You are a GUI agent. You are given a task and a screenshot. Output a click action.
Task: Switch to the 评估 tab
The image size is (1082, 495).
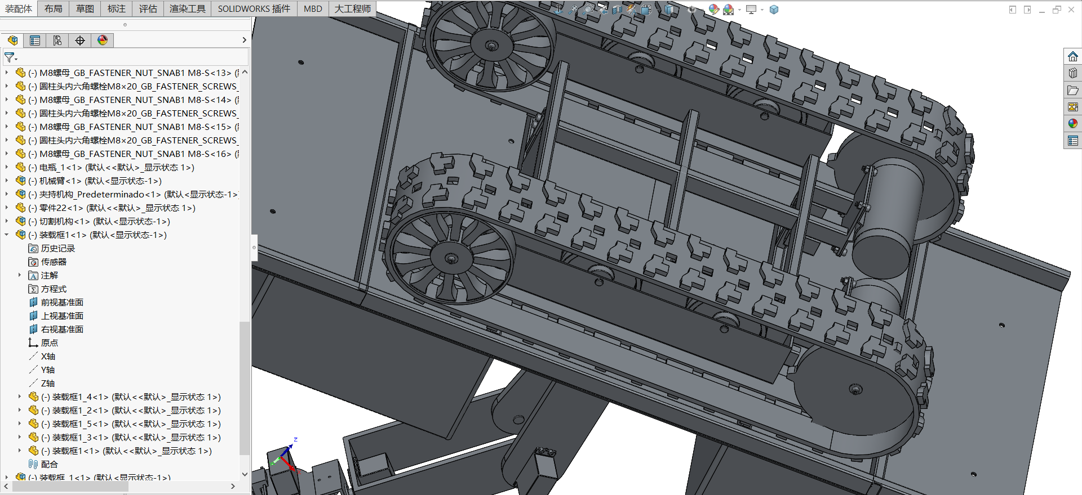click(x=148, y=8)
